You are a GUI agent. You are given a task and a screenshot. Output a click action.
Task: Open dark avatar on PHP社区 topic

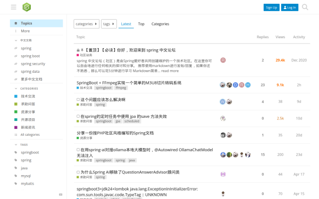click(223, 135)
